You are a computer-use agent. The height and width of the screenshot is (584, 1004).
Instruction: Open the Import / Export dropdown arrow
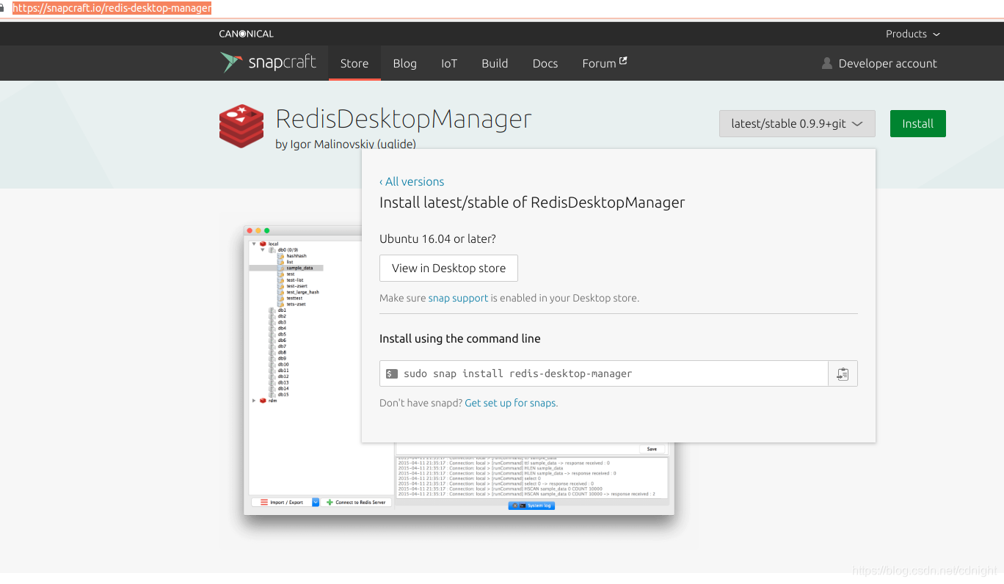click(x=316, y=503)
